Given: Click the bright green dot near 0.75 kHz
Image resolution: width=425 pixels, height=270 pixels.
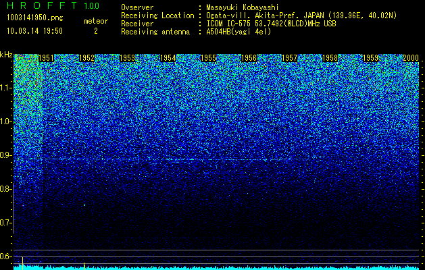Looking at the screenshot, I should click(x=84, y=205).
